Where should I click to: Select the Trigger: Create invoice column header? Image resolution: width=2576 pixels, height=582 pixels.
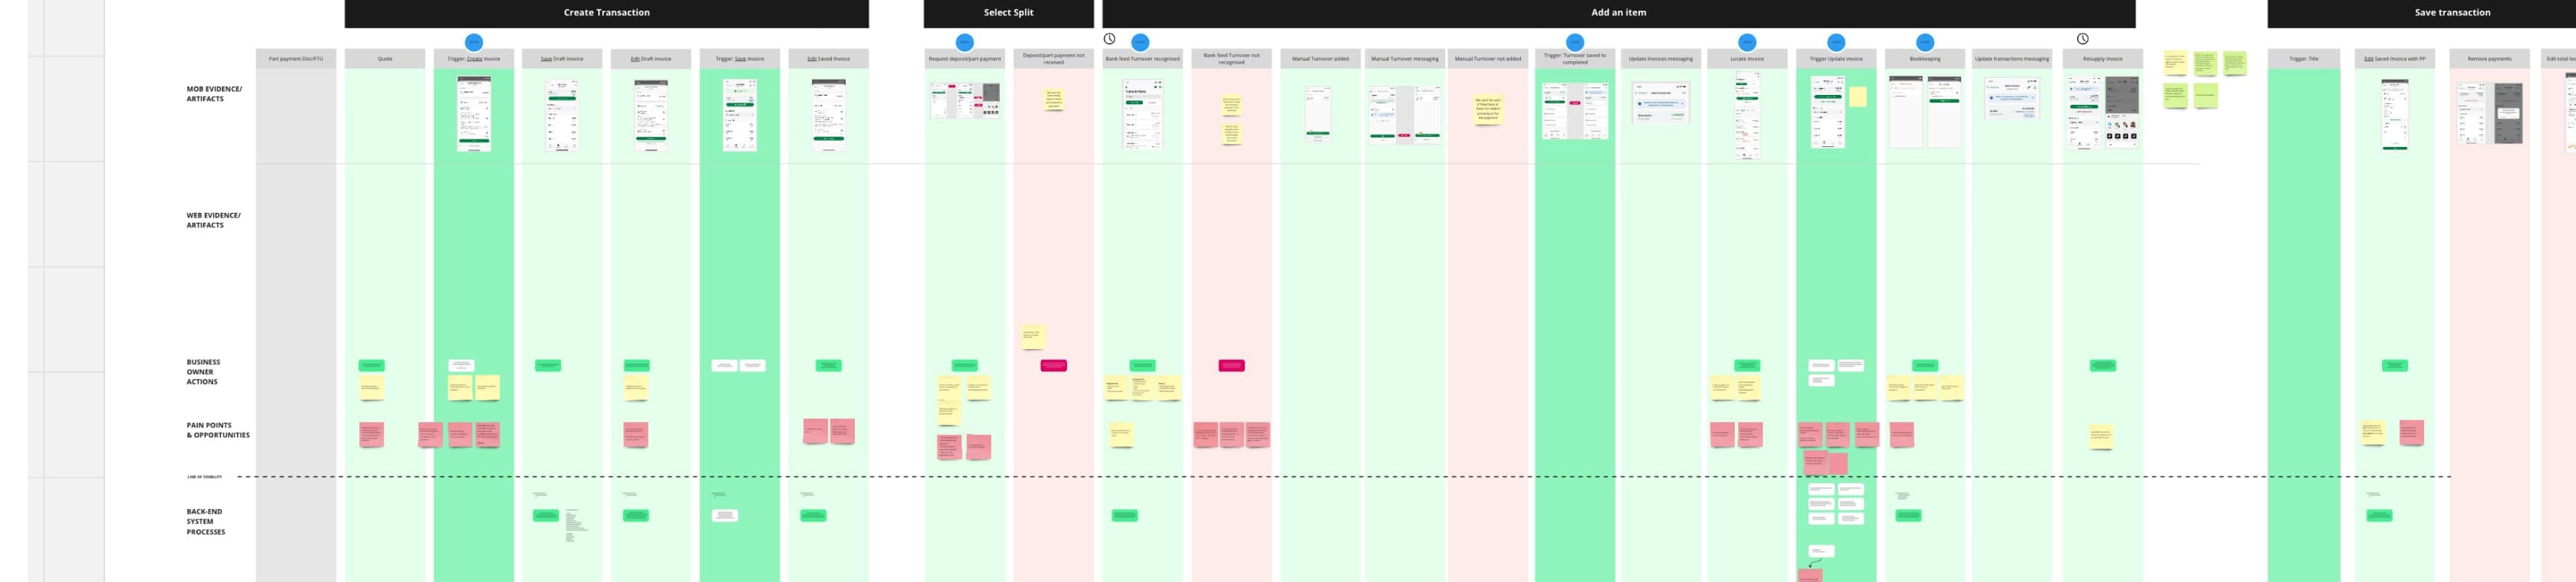point(474,59)
